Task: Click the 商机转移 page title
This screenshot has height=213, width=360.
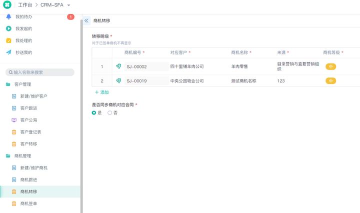Action: click(x=101, y=20)
